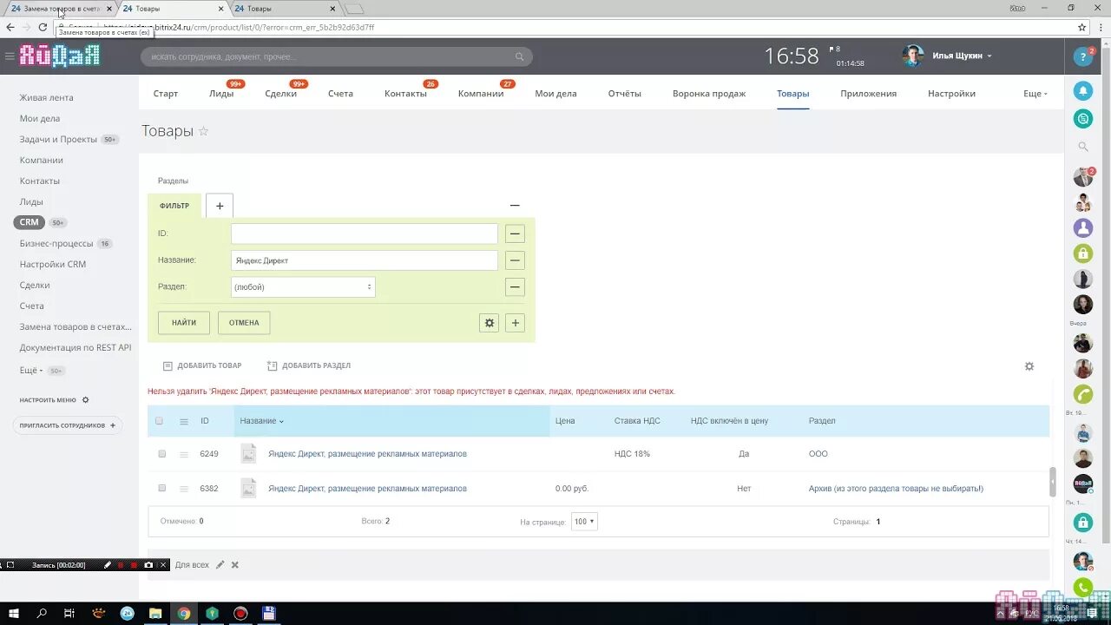Viewport: 1111px width, 625px height.
Task: Click the ID filter input field
Action: coord(365,234)
